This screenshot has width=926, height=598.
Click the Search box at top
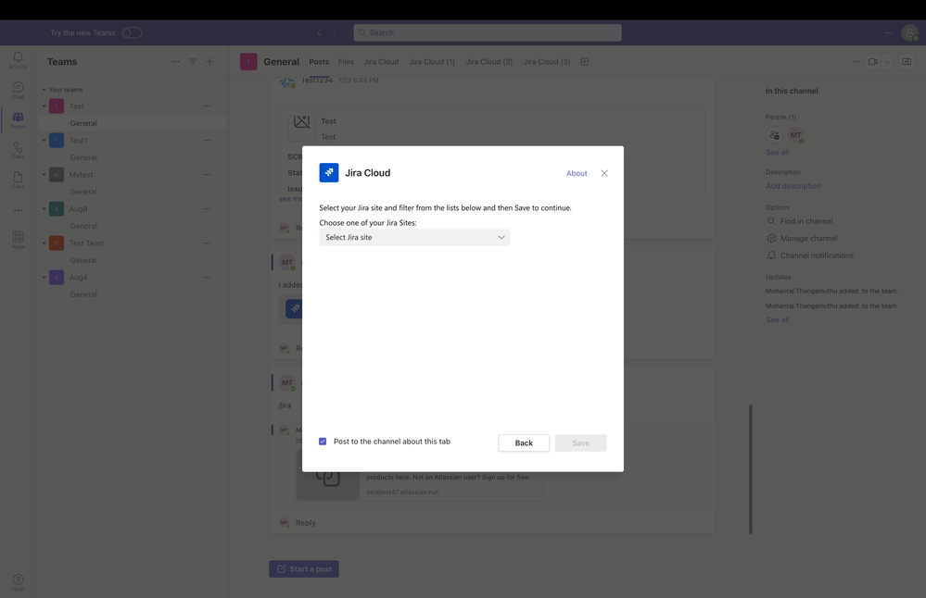[488, 33]
